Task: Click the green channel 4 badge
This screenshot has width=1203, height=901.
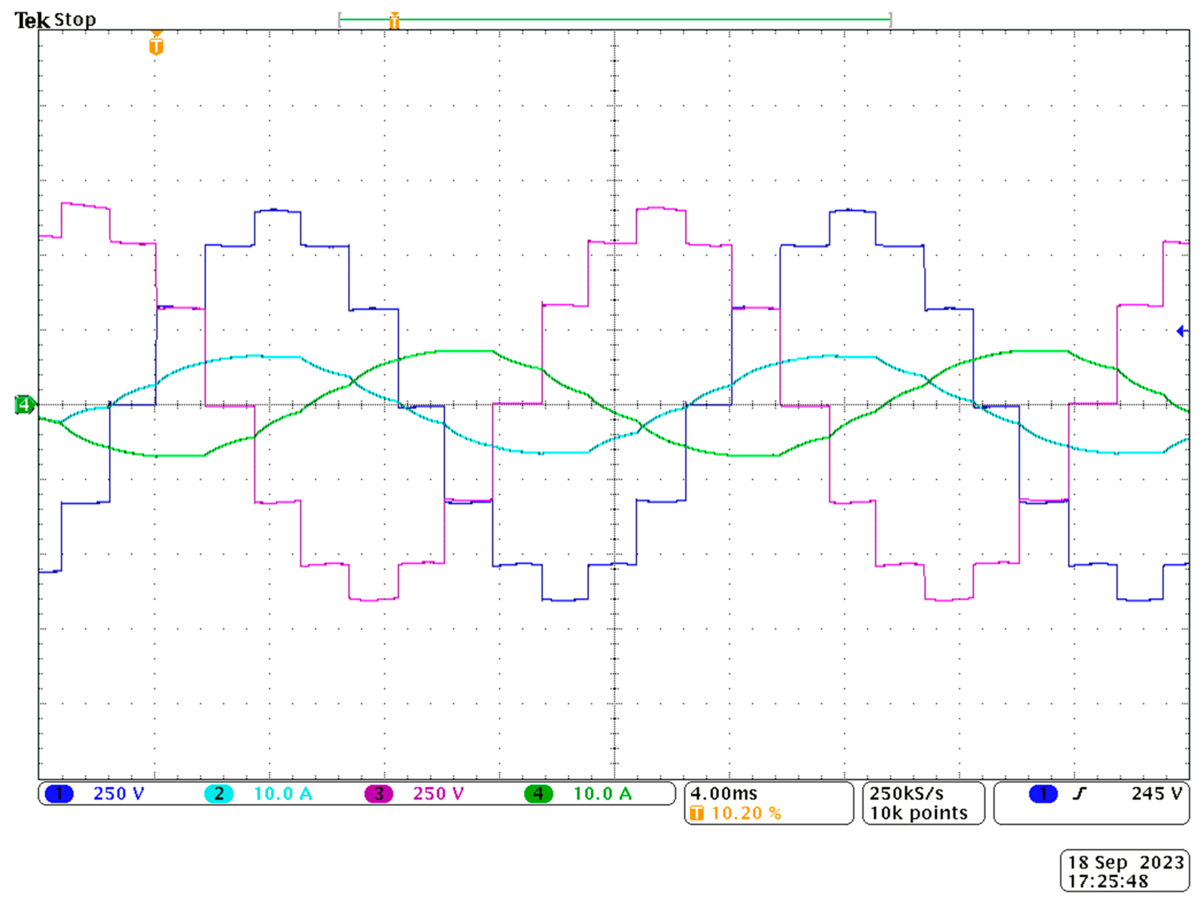Action: point(538,794)
